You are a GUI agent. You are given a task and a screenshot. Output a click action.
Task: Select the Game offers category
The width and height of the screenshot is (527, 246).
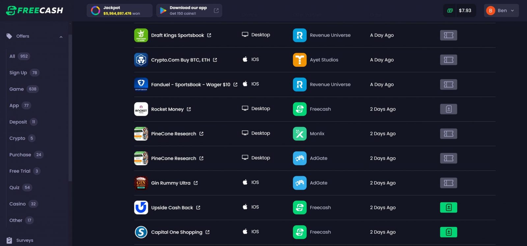[x=24, y=89]
